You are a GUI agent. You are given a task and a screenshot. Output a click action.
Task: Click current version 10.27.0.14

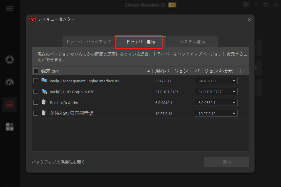(x=164, y=113)
